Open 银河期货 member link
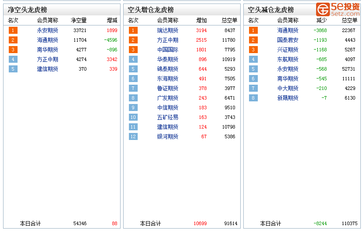The height and width of the screenshot is (233, 363). [x=167, y=136]
